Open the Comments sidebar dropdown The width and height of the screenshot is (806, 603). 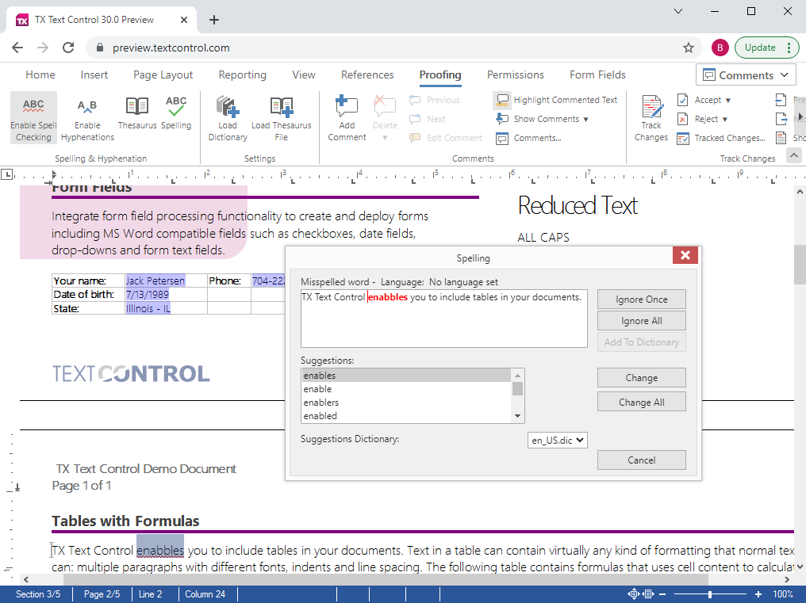(x=746, y=75)
